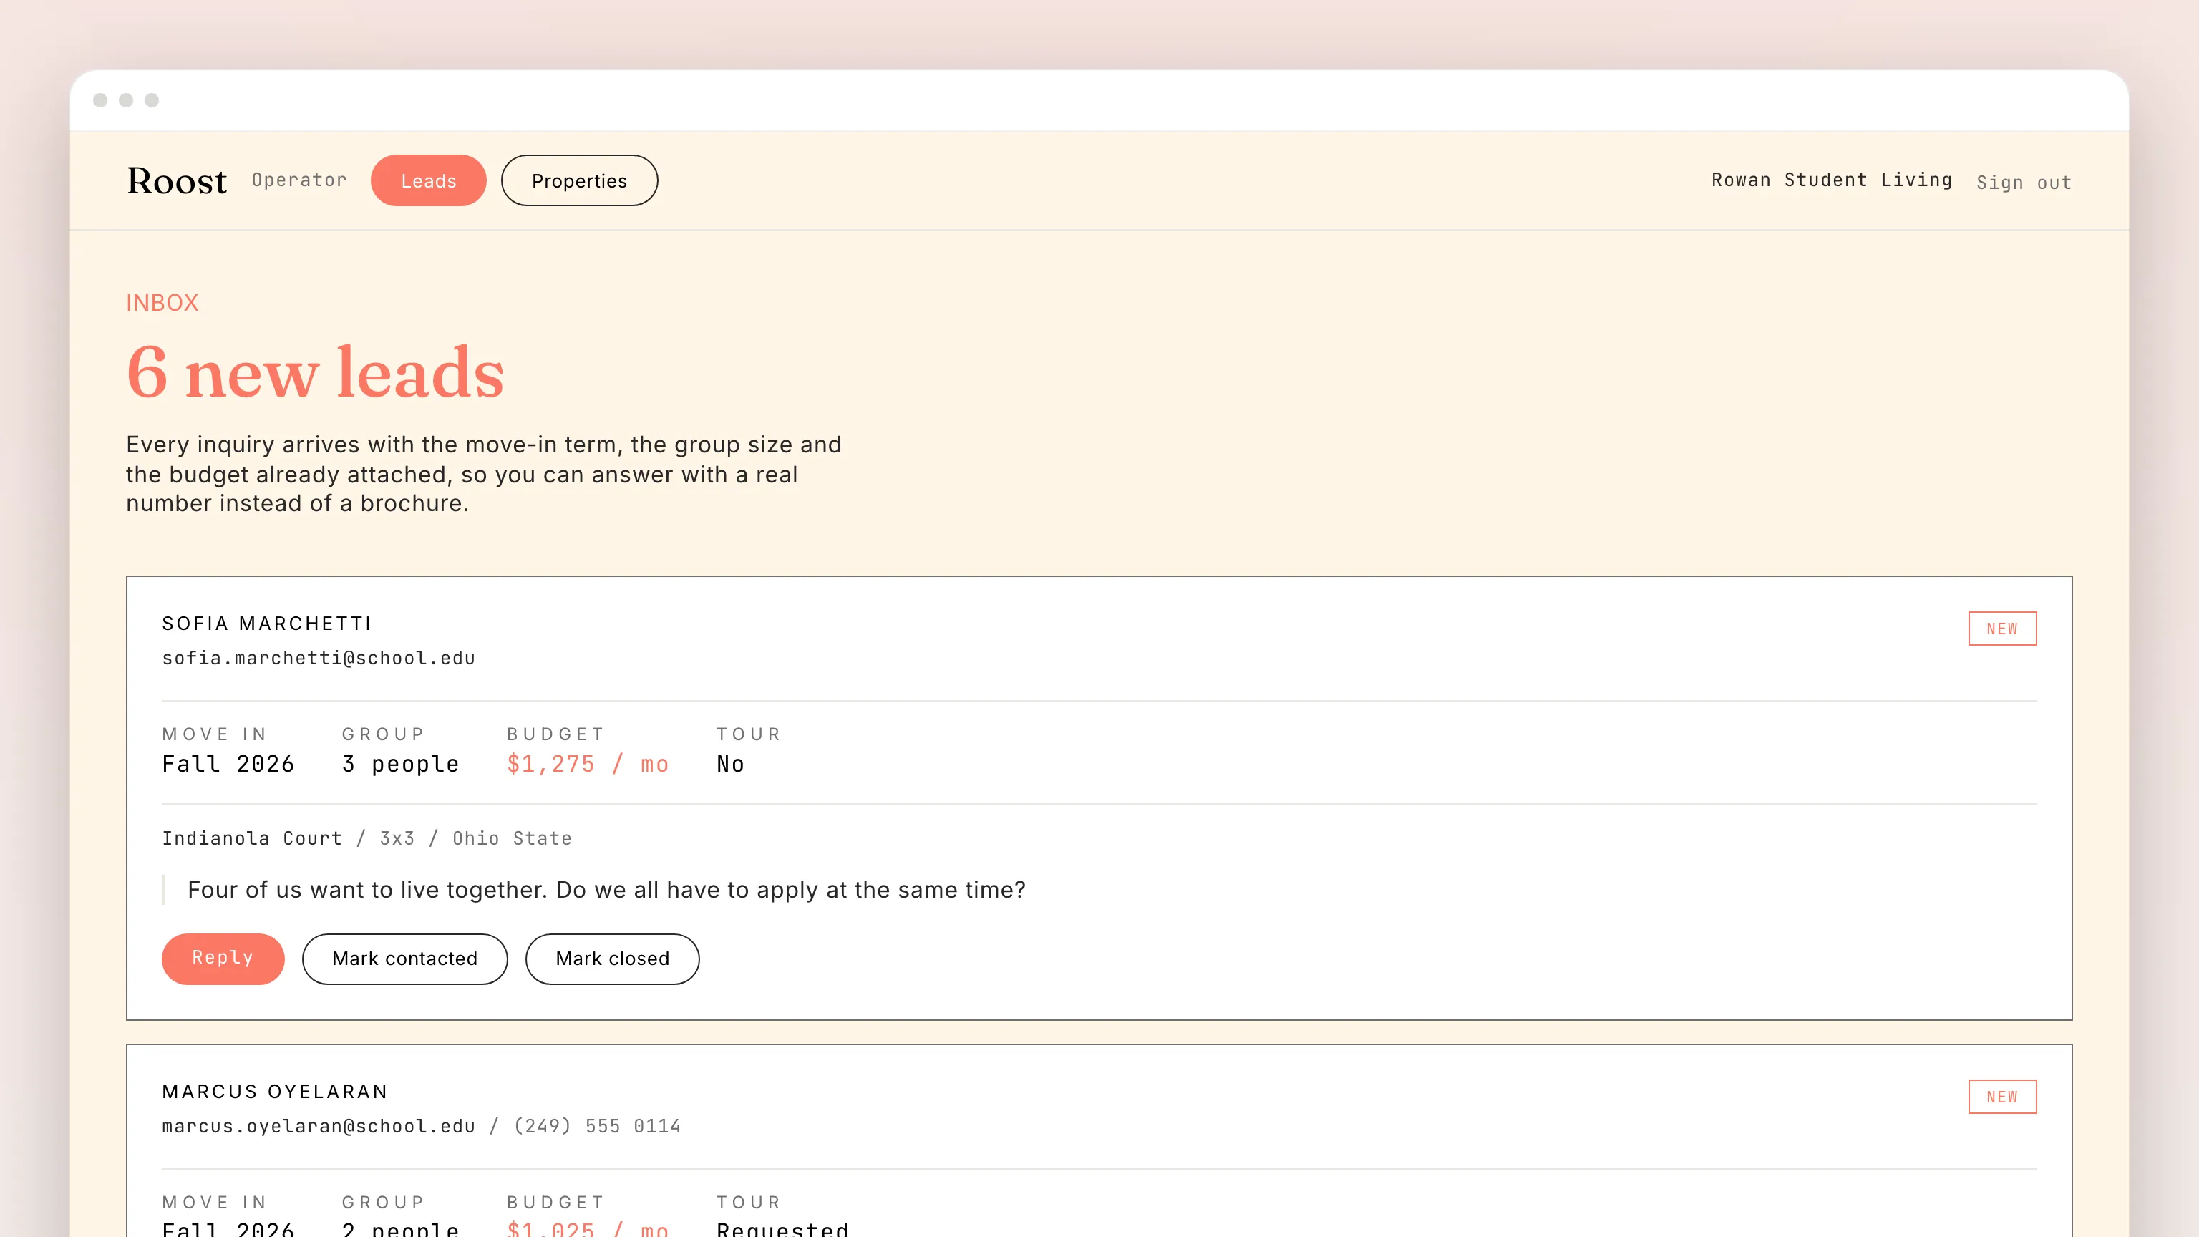Click the NEW badge on Marcus Oyelaran's card
The height and width of the screenshot is (1237, 2199).
pos(2002,1097)
